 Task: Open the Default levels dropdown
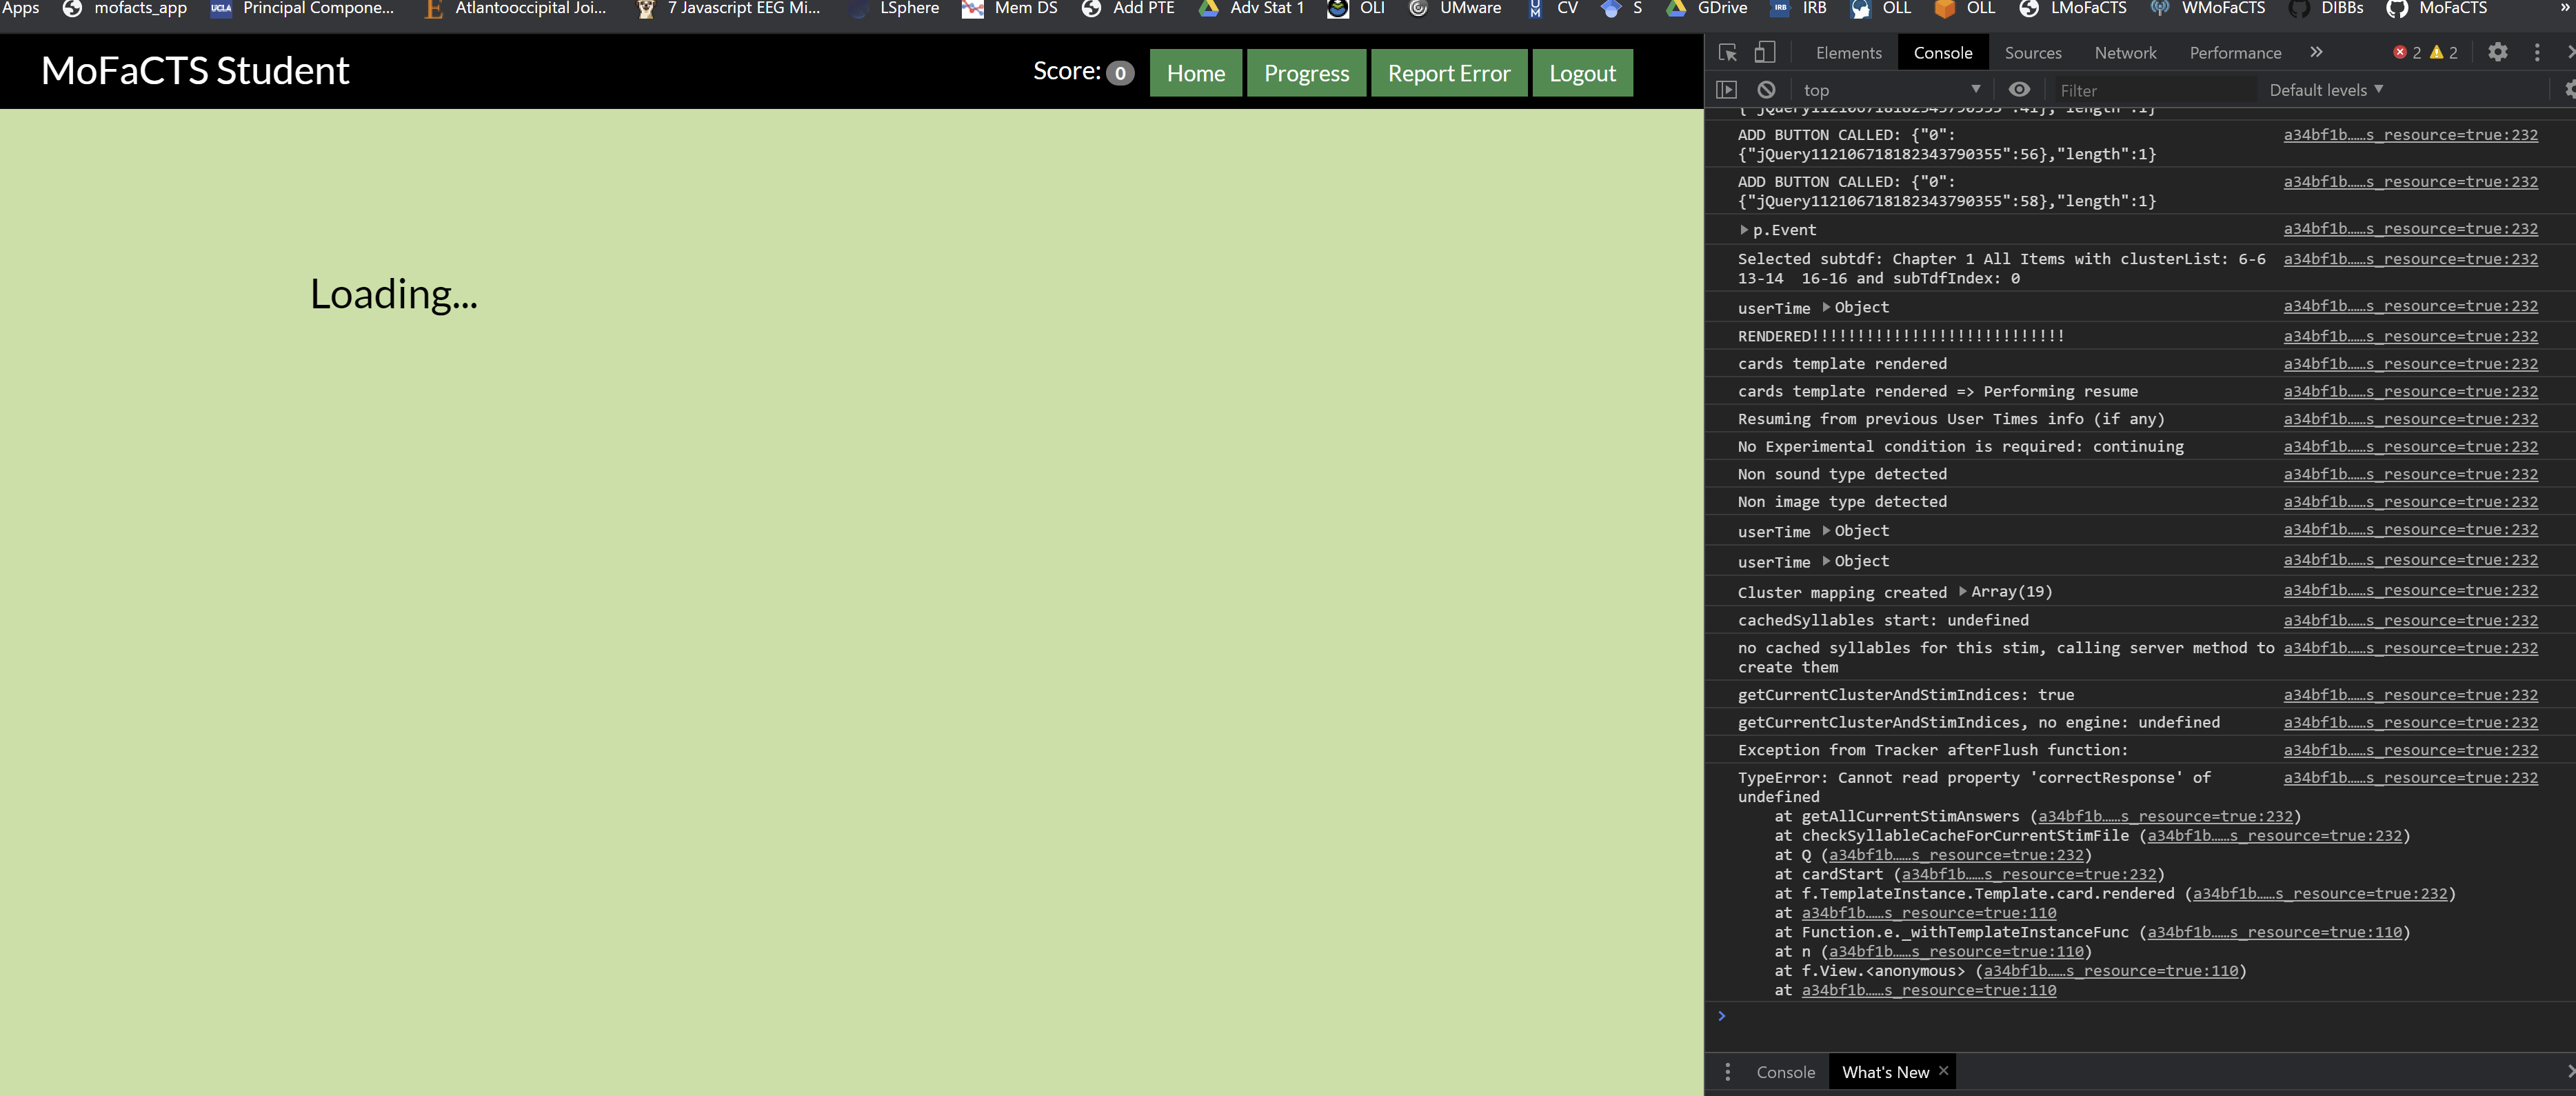(2325, 89)
